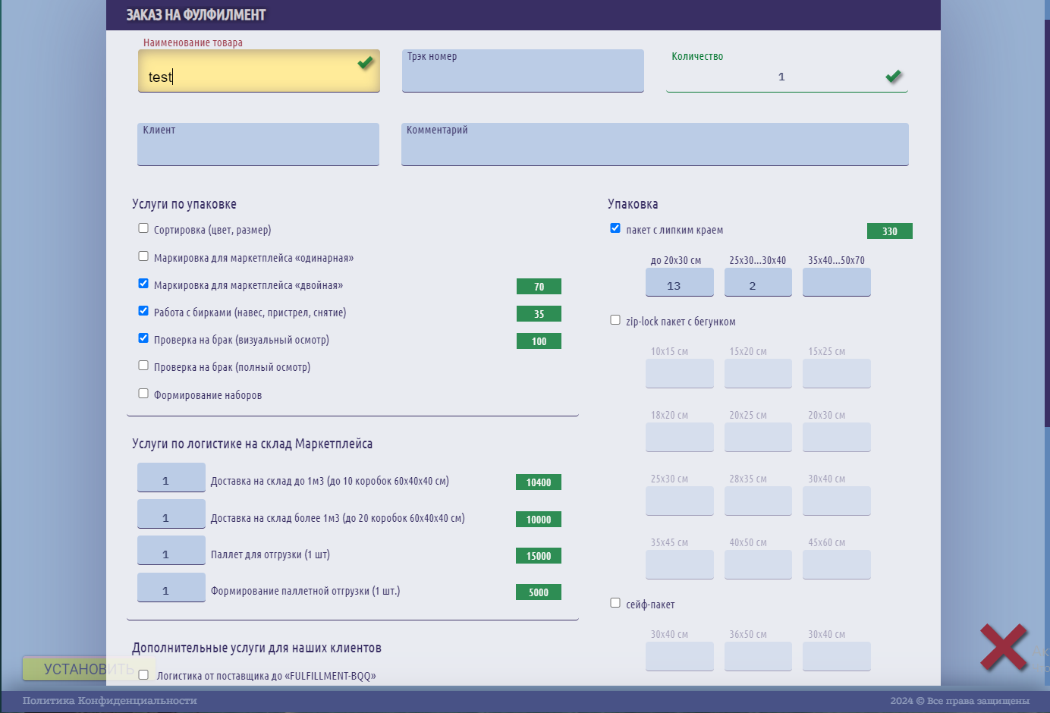
Task: Focus the Комментарий text field
Action: (x=655, y=144)
